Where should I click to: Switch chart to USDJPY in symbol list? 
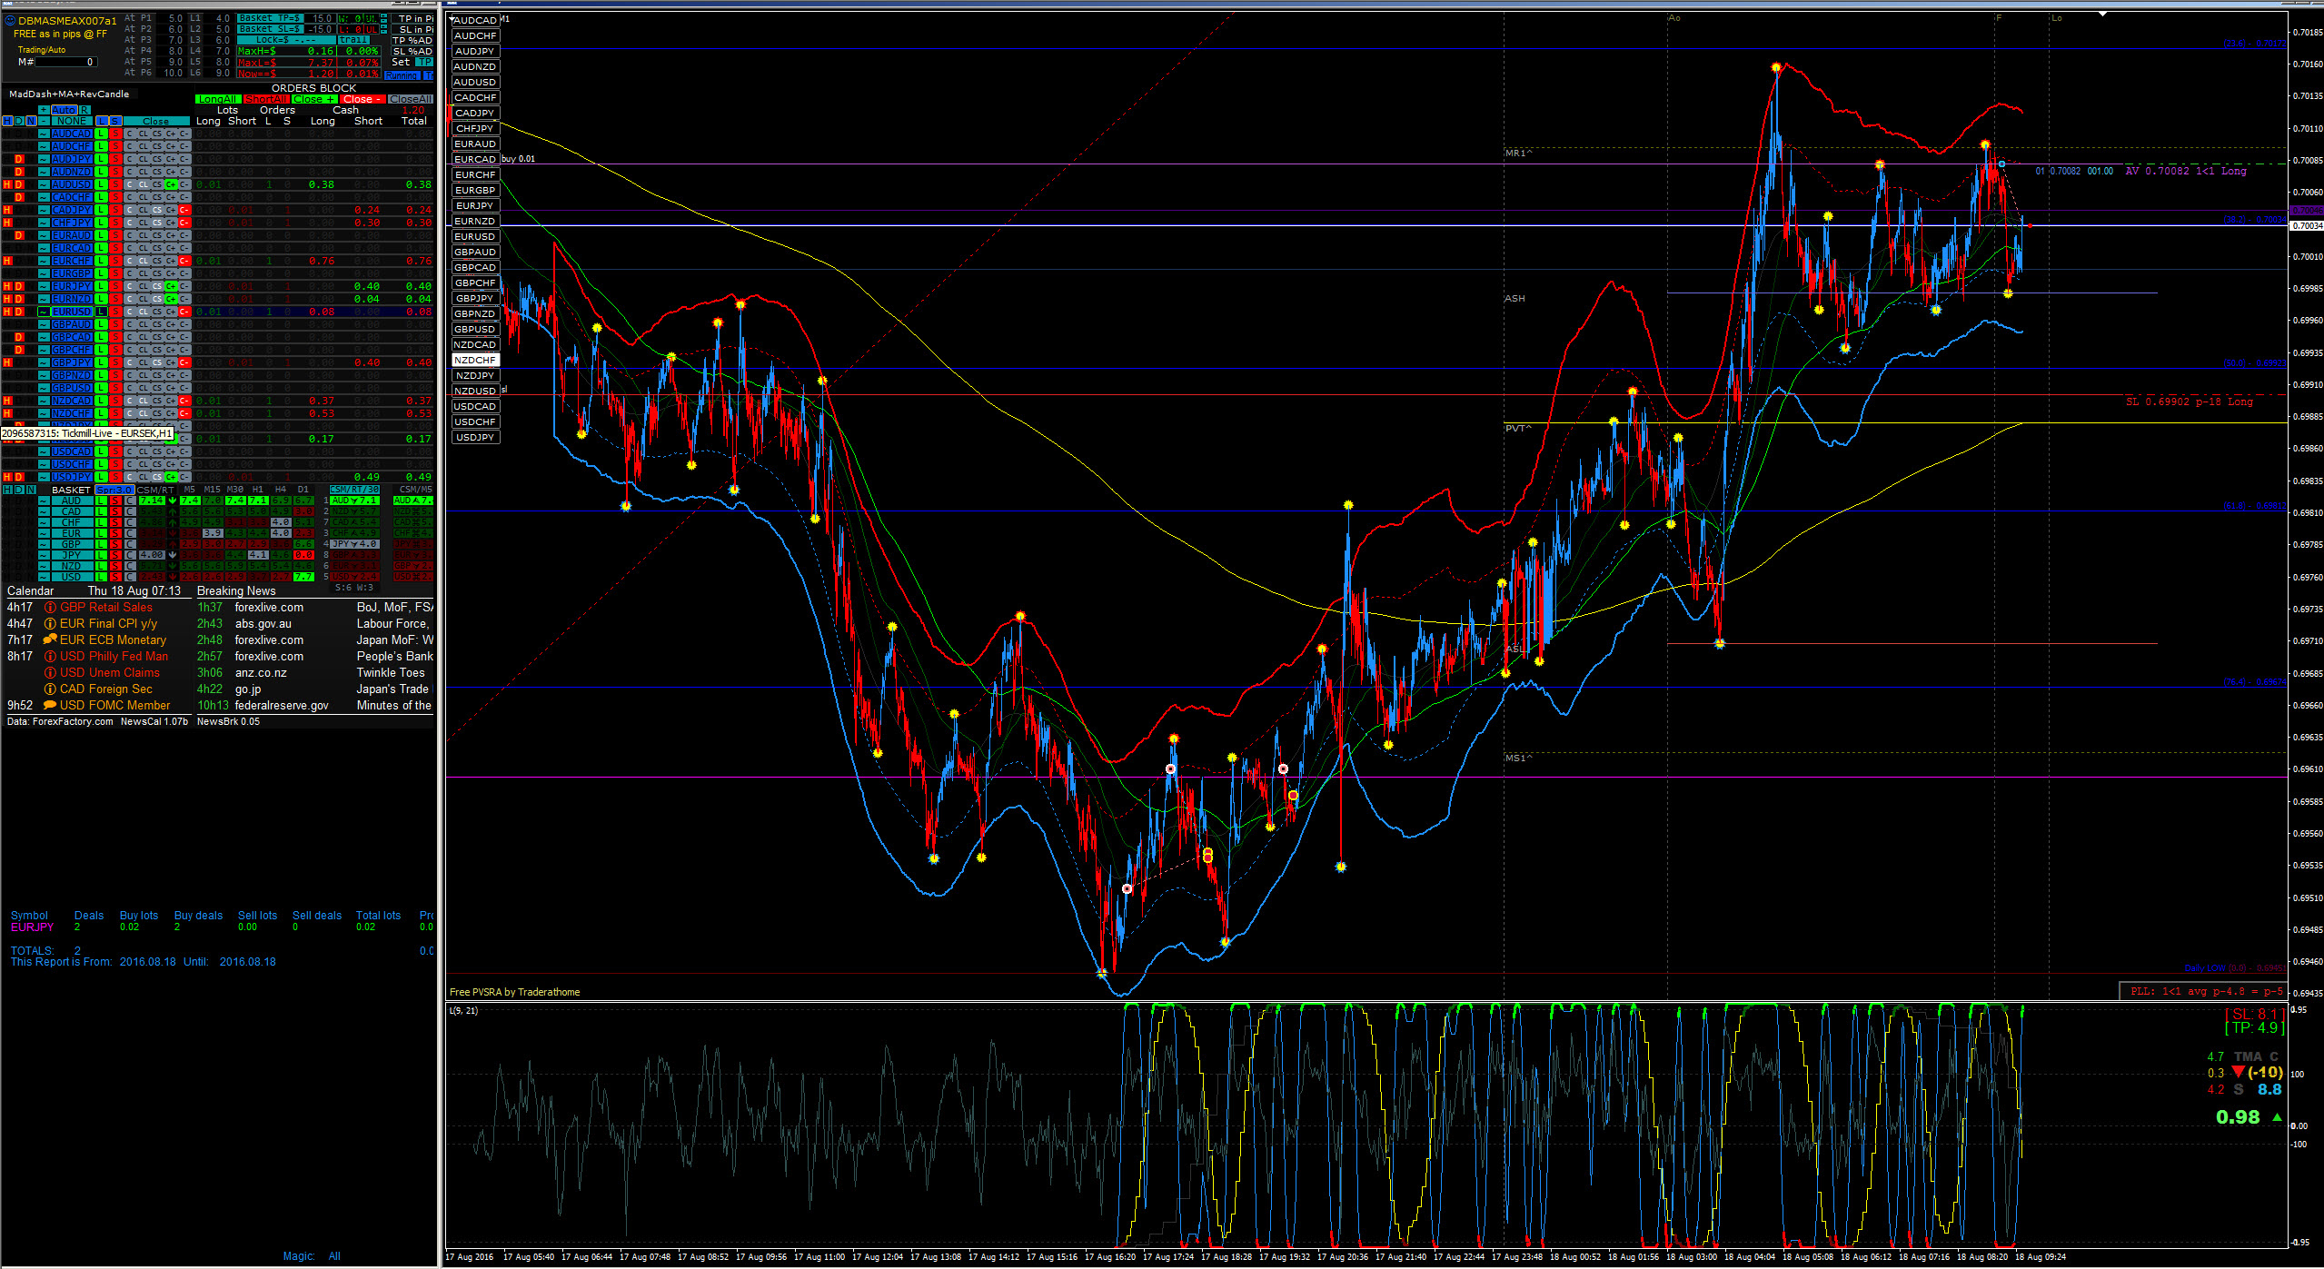pyautogui.click(x=475, y=437)
